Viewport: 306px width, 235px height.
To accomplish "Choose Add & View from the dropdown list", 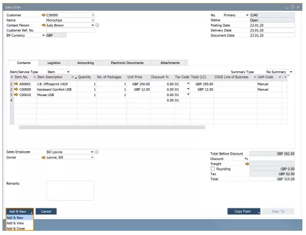I will tap(19, 223).
